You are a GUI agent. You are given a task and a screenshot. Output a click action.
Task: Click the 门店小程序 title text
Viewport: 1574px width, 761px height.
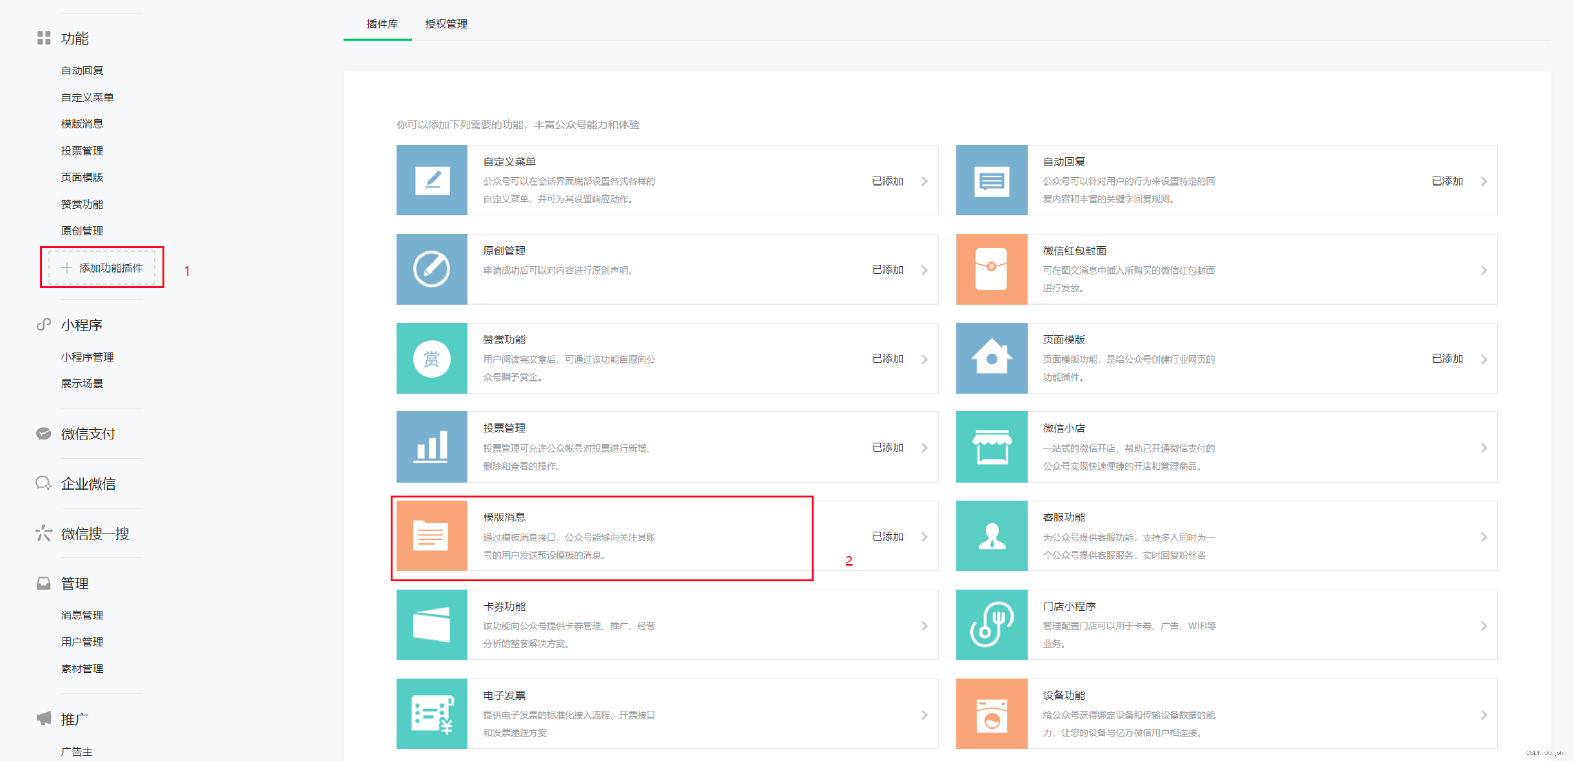pyautogui.click(x=1069, y=606)
